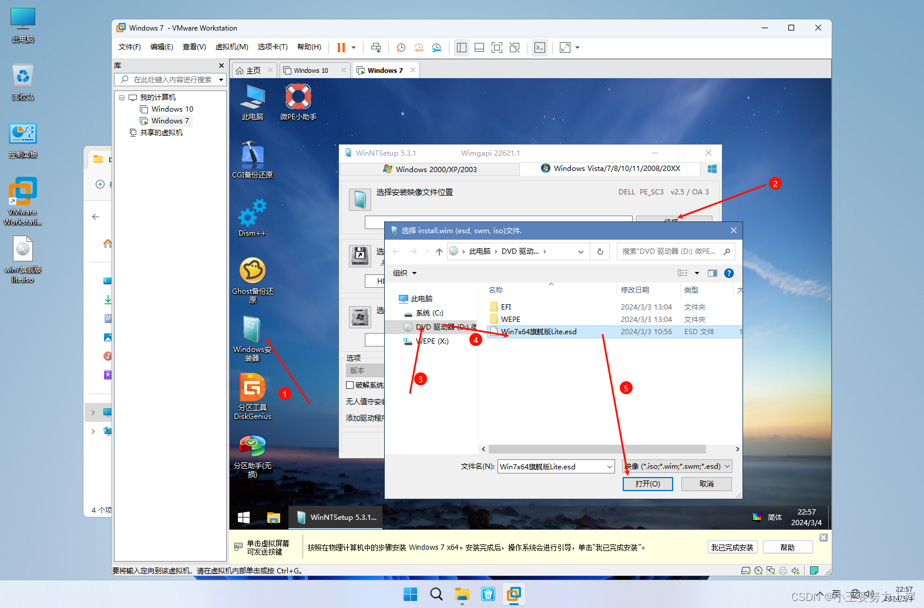Go up one folder level
The width and height of the screenshot is (924, 608).
pos(439,251)
